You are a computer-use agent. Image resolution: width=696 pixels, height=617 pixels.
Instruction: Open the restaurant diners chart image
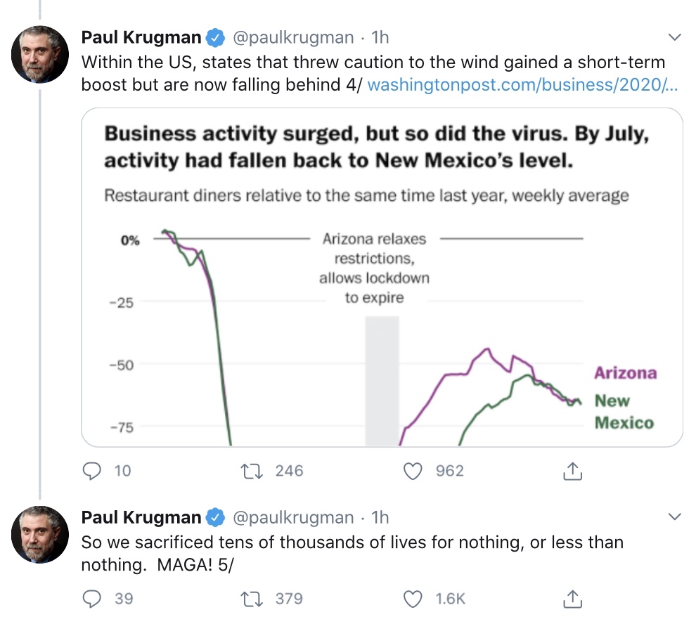pos(382,278)
